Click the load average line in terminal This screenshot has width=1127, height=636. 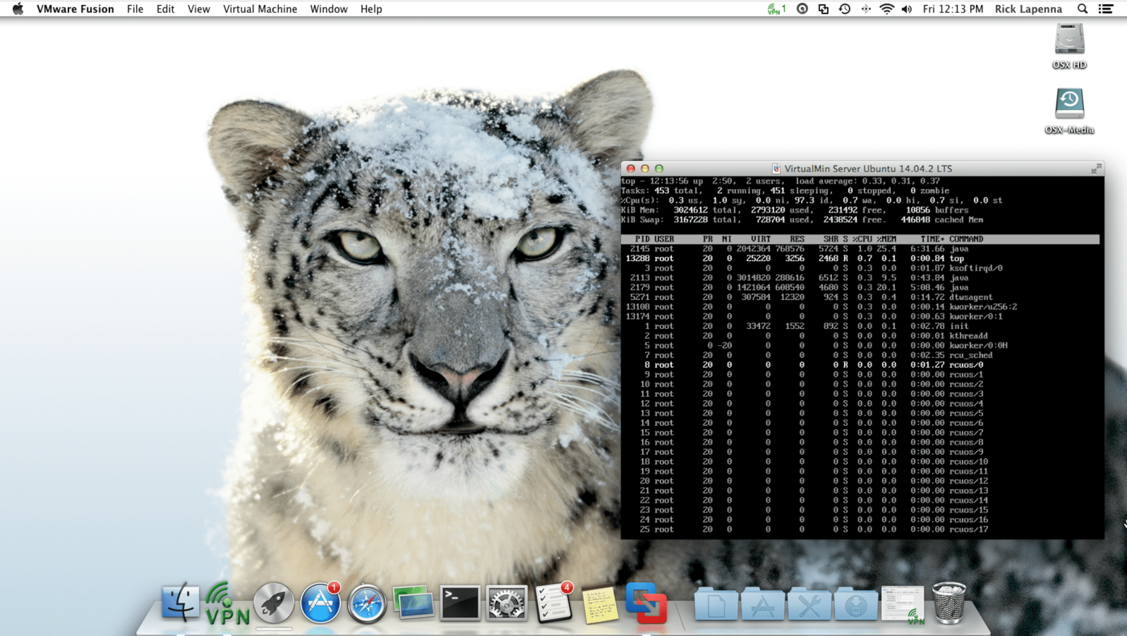(x=780, y=181)
